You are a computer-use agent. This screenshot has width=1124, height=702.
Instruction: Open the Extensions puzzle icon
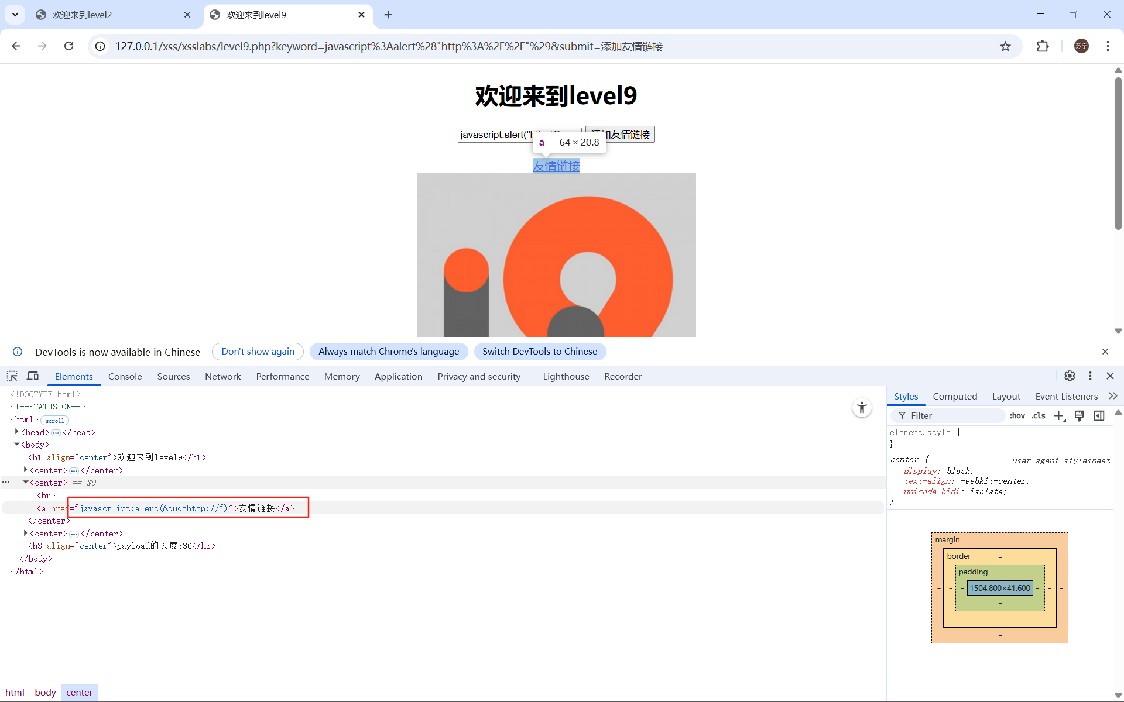tap(1043, 46)
